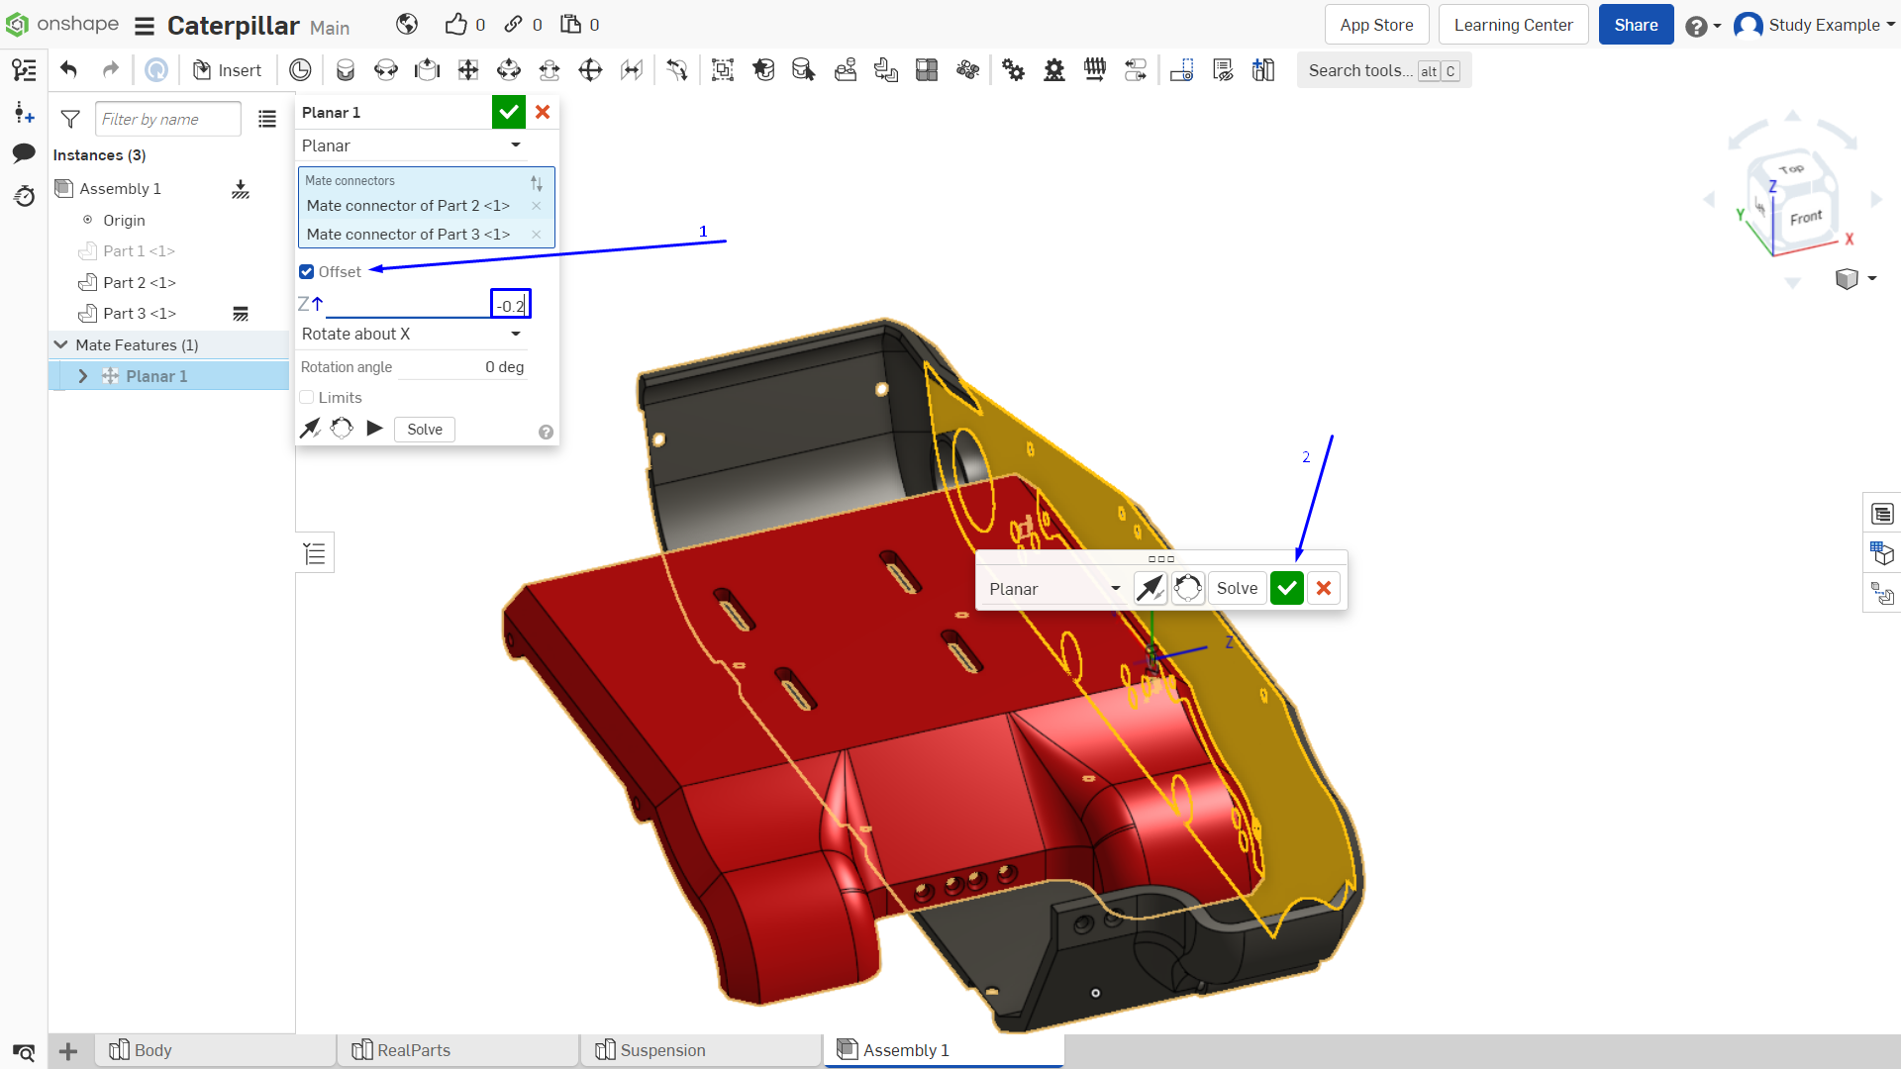Select the Group tool icon
Screen dimensions: 1901x1069
point(723,70)
